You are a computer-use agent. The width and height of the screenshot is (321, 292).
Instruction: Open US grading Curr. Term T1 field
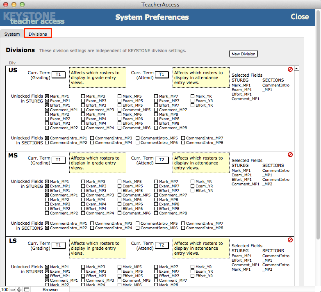(x=59, y=75)
